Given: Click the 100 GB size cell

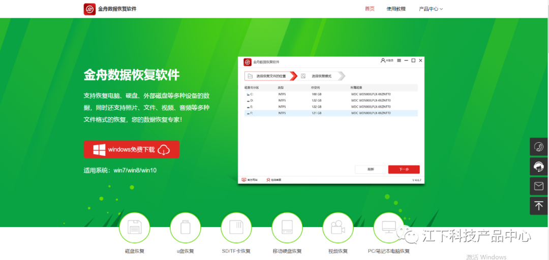Looking at the screenshot, I should pyautogui.click(x=316, y=94).
